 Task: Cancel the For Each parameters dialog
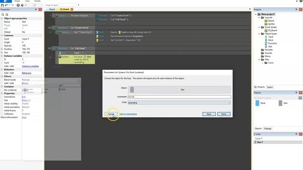[111, 114]
